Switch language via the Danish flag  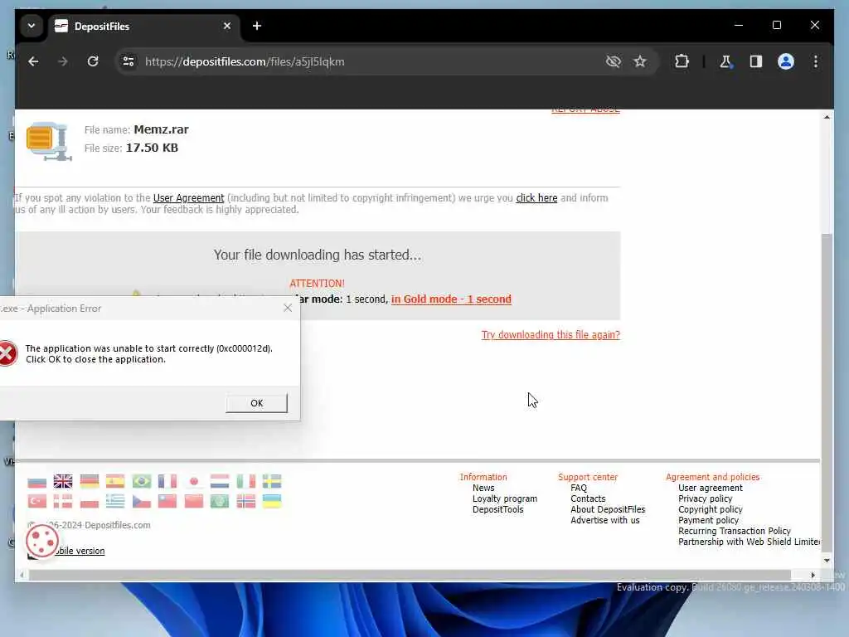pyautogui.click(x=63, y=501)
